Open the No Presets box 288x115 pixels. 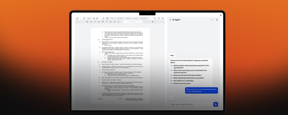133,22
